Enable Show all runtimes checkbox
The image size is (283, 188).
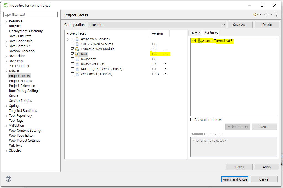coord(192,120)
